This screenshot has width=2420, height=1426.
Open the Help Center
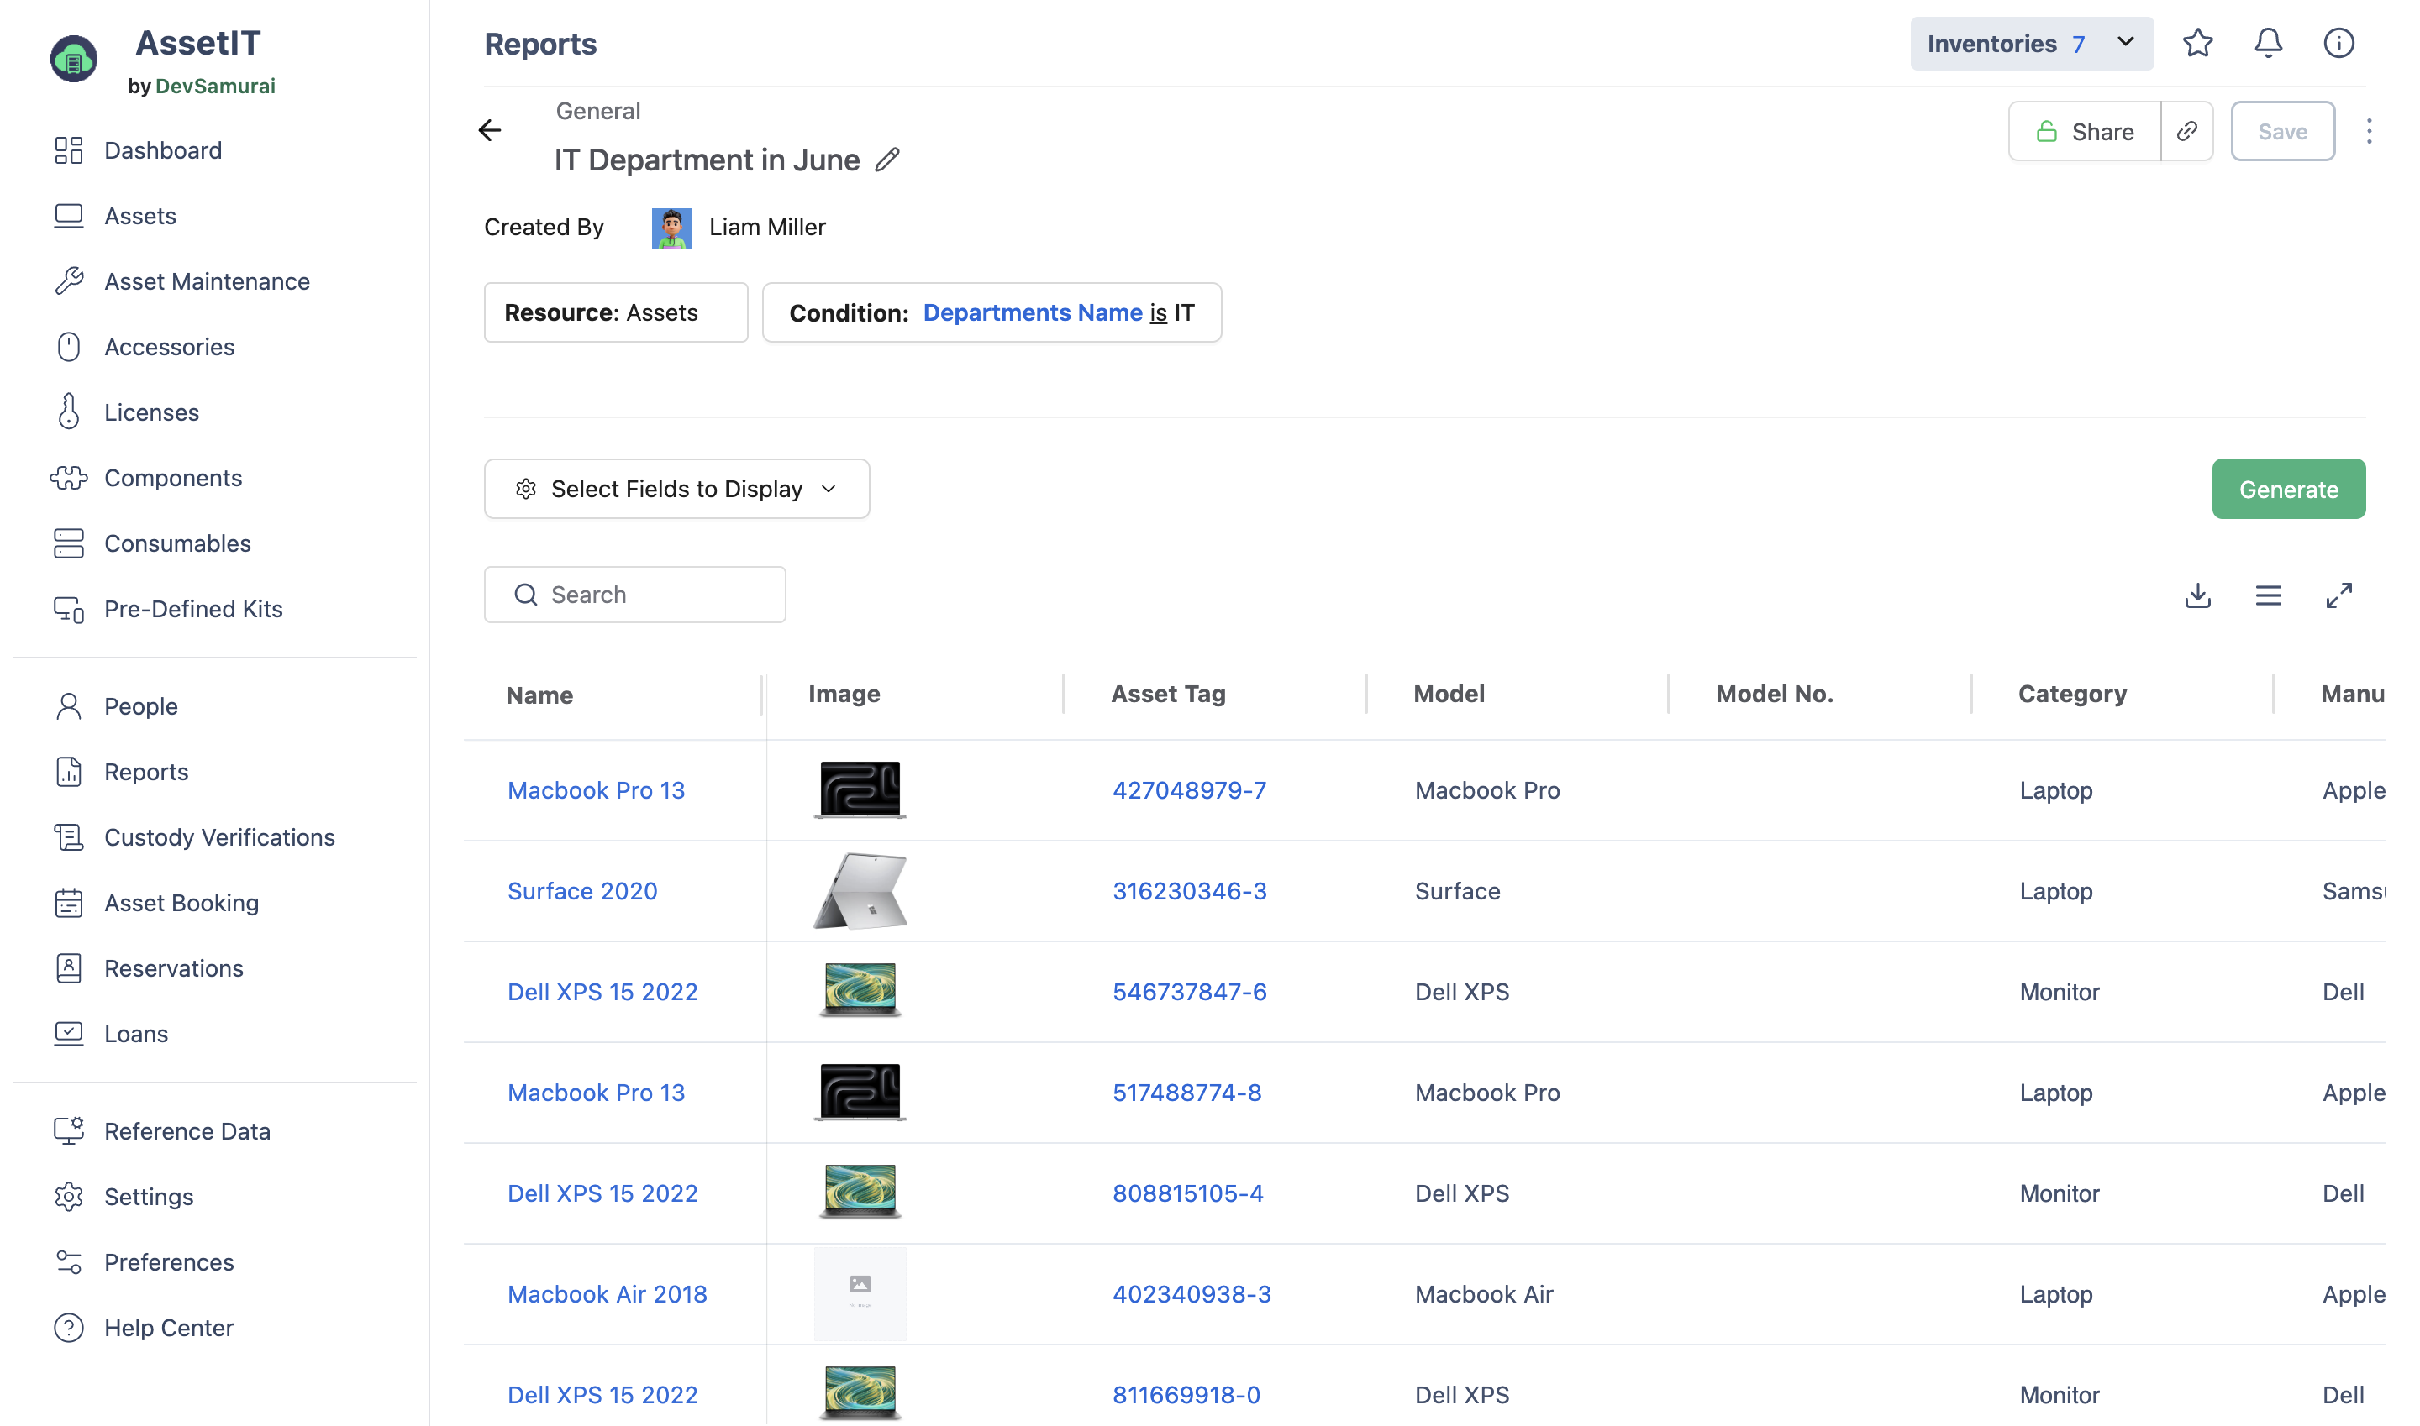[x=168, y=1328]
